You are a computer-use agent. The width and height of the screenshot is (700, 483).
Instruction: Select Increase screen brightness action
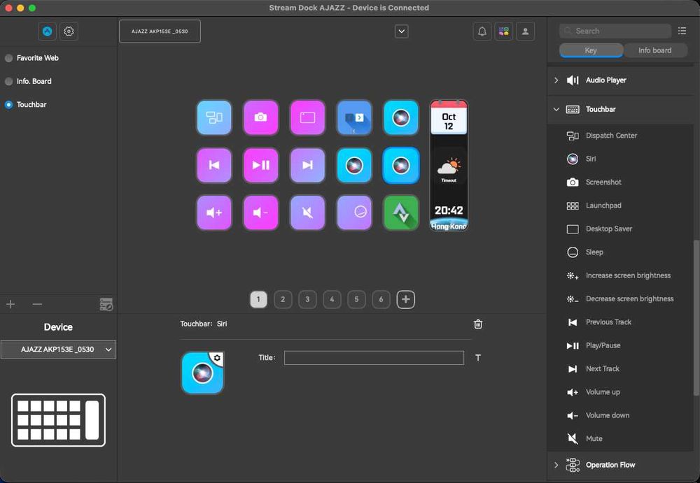tap(620, 275)
